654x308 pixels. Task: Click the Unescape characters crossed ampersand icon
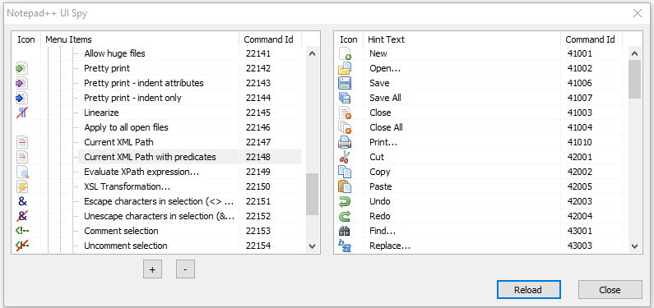click(22, 216)
